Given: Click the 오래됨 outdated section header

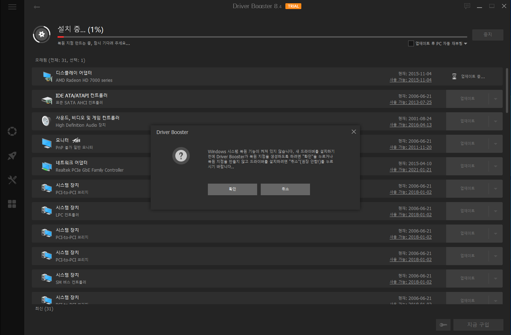Looking at the screenshot, I should 60,60.
